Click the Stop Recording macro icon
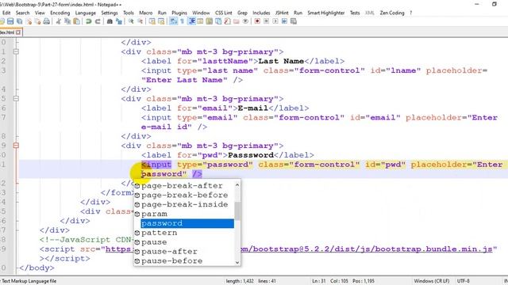The image size is (508, 285). (x=267, y=21)
